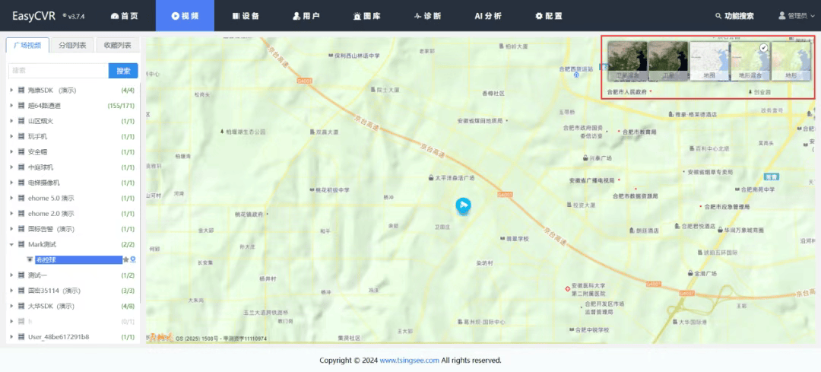Click the device icon next to 山区烟火

point(21,121)
